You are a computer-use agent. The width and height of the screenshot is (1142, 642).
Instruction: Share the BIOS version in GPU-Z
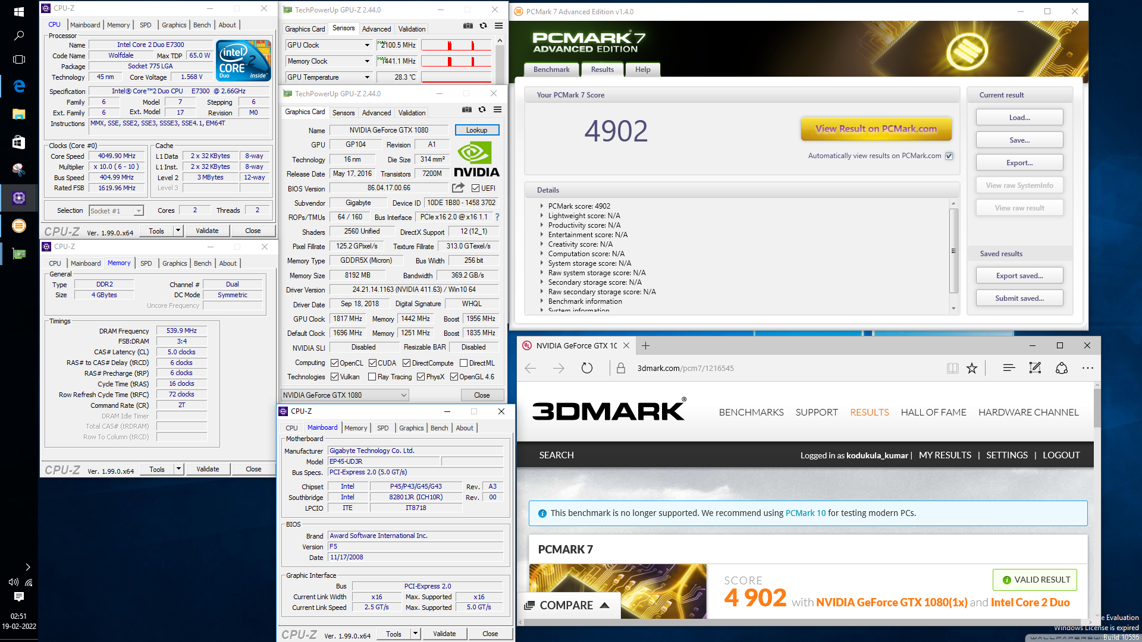pos(458,188)
